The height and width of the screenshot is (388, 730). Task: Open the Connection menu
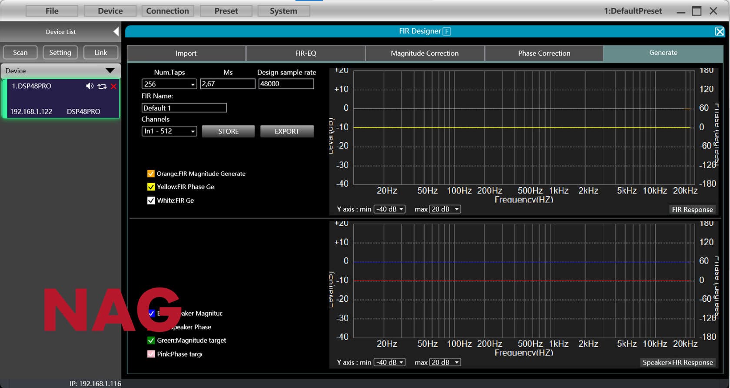167,11
